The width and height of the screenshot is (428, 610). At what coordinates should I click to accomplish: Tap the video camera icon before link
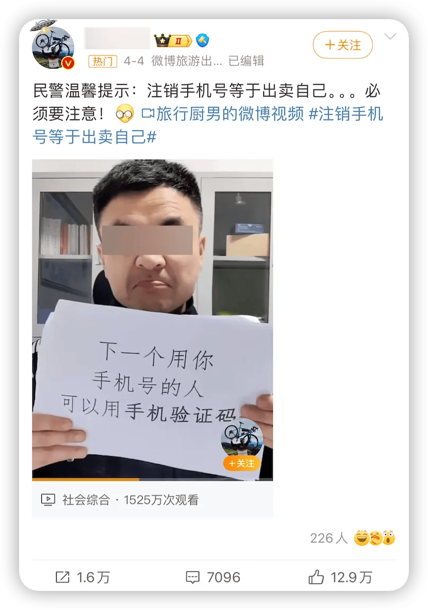tap(148, 114)
